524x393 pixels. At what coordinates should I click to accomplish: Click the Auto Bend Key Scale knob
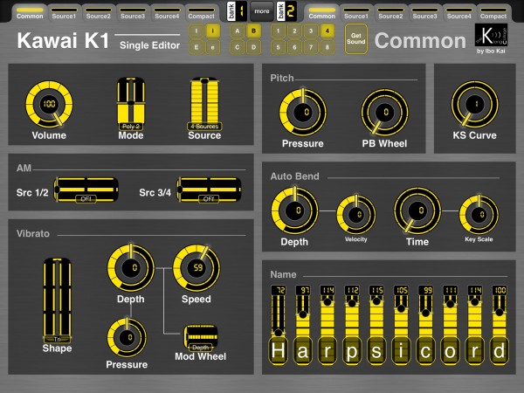click(479, 214)
